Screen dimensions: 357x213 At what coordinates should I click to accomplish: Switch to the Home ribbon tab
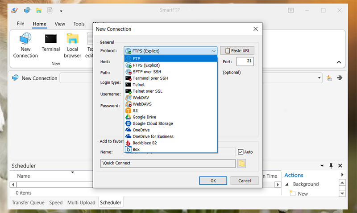point(39,24)
